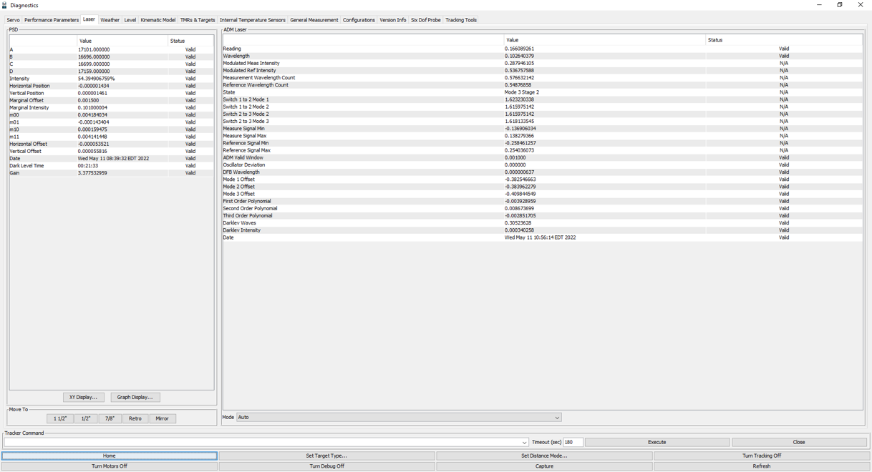The height and width of the screenshot is (472, 872).
Task: Switch to the Servo tab
Action: point(13,20)
